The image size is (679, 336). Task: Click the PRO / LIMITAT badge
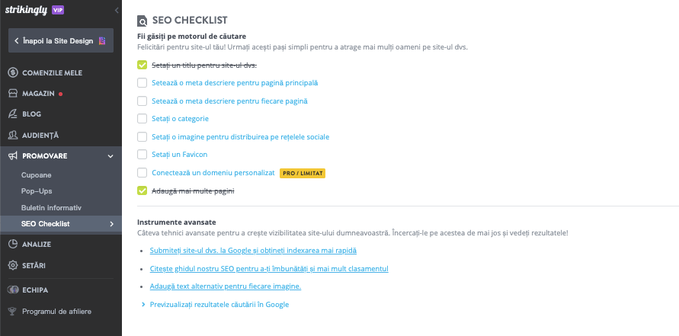pos(303,173)
